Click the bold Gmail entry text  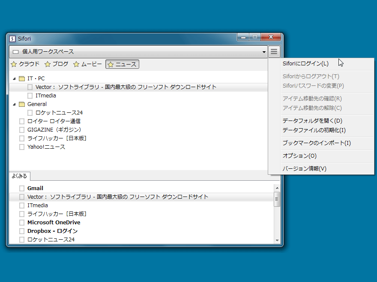click(x=35, y=188)
